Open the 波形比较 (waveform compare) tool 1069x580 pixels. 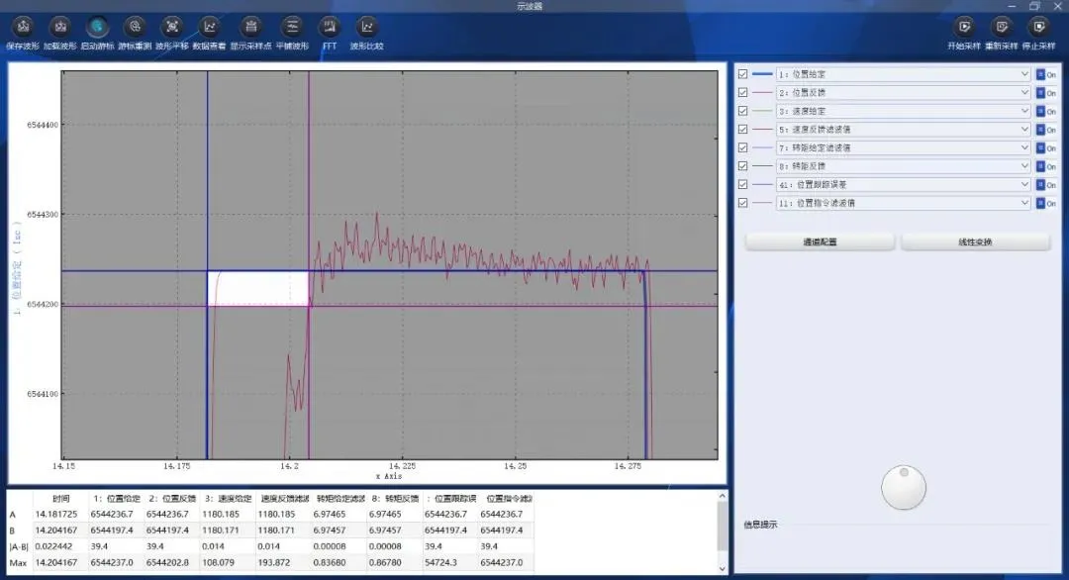click(x=366, y=28)
